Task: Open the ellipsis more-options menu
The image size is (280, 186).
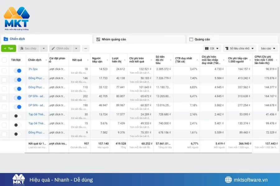Action: [x=85, y=48]
